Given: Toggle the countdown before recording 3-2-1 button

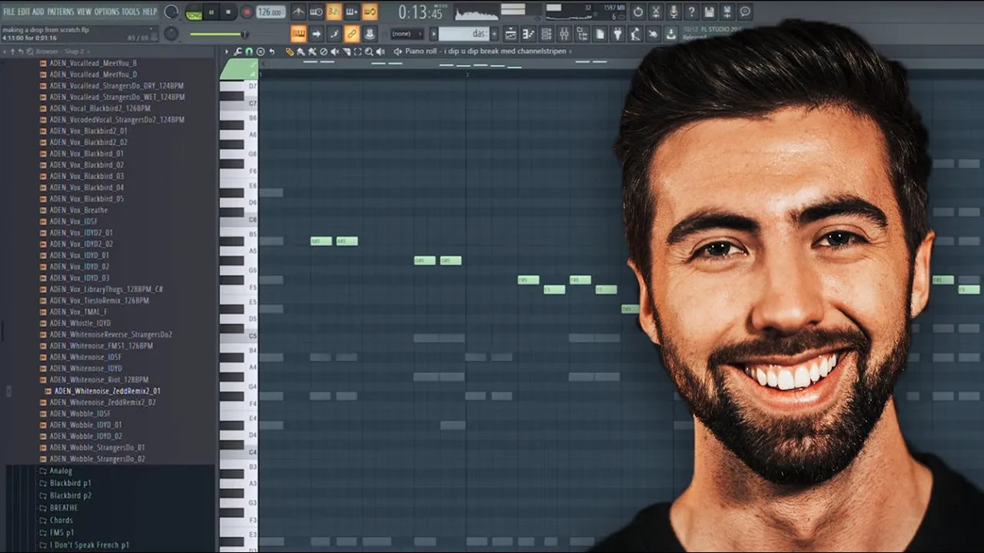Looking at the screenshot, I should tap(334, 12).
